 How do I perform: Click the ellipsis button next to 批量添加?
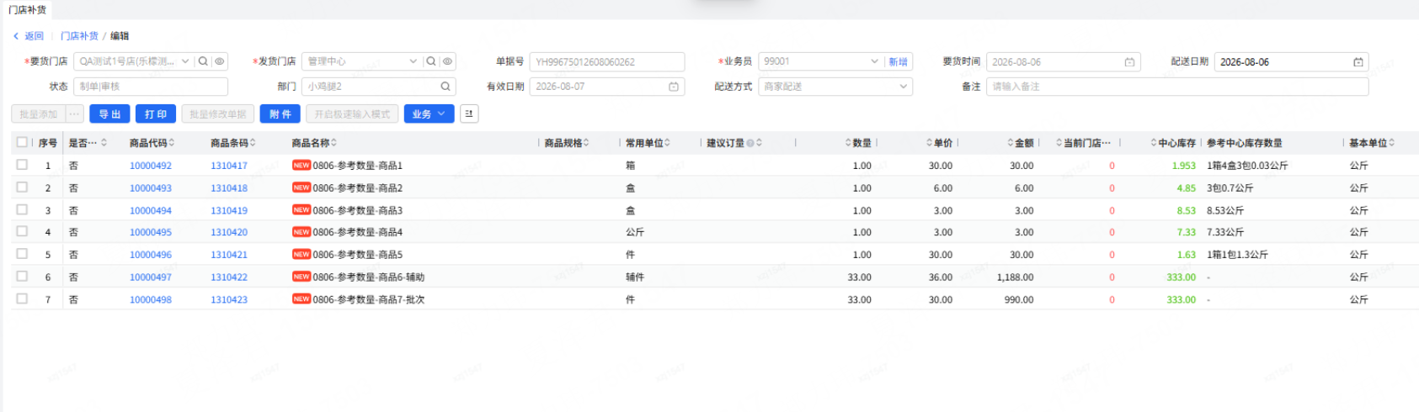[x=75, y=114]
